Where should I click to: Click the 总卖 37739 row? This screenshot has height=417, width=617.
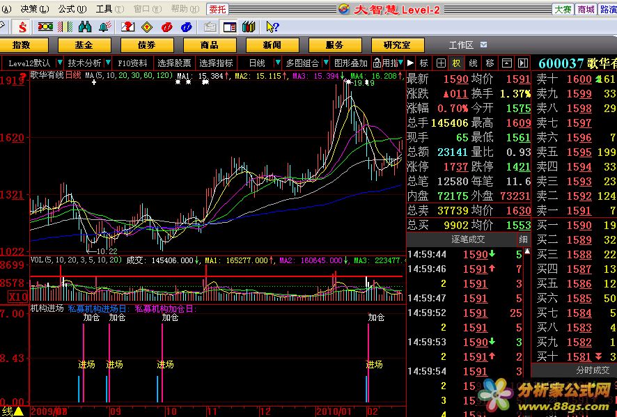(x=469, y=210)
